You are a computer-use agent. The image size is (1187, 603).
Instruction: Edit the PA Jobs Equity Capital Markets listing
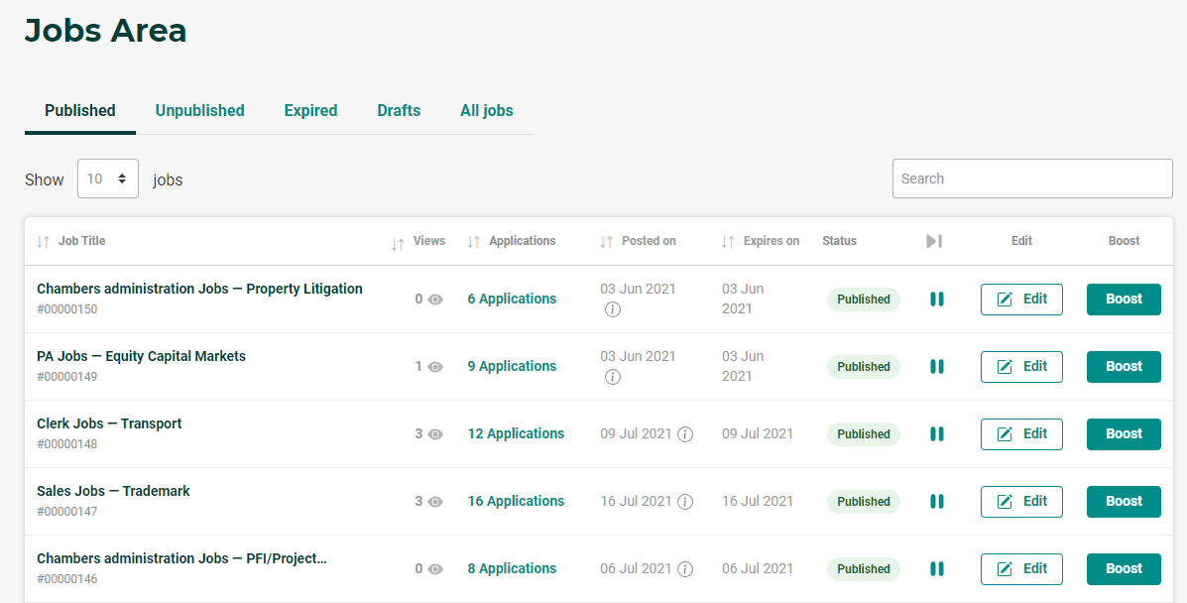(1021, 367)
